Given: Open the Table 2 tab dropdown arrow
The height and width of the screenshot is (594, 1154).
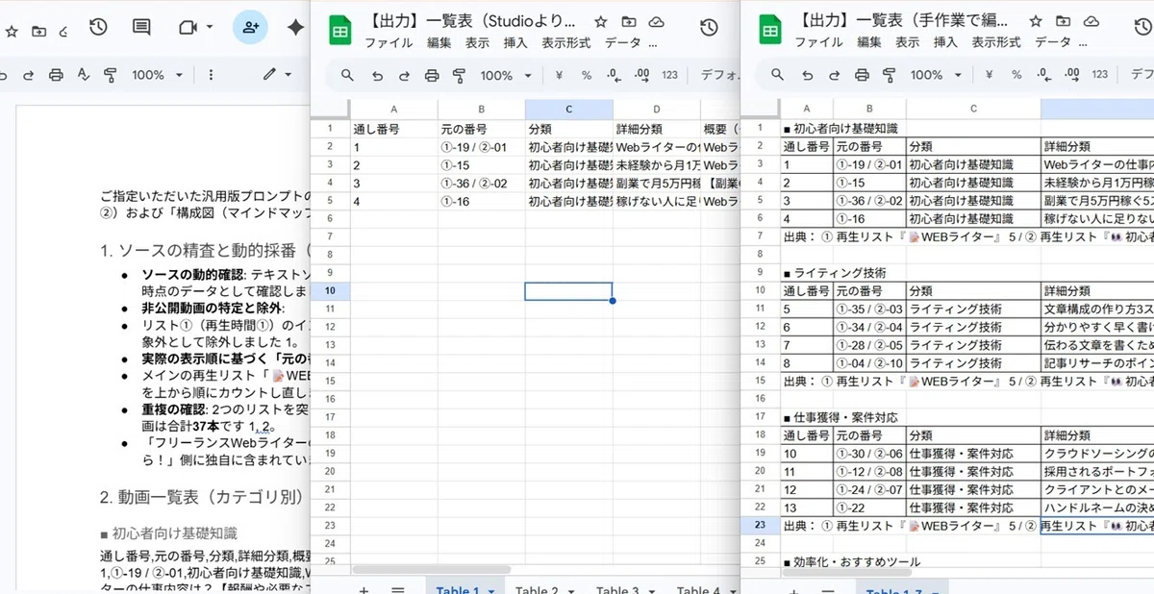Looking at the screenshot, I should (571, 590).
